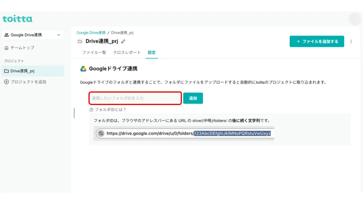Switch to the クロスレポート tab

[127, 53]
